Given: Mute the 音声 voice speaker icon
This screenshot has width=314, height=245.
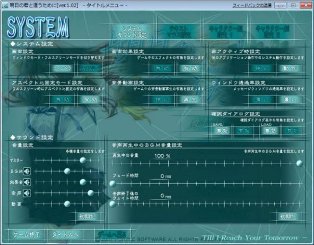Looking at the screenshot, I should 27,193.
